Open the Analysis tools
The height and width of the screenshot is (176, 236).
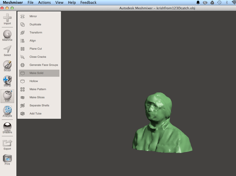point(7,111)
